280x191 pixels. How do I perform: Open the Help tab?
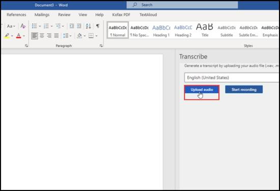pos(99,15)
